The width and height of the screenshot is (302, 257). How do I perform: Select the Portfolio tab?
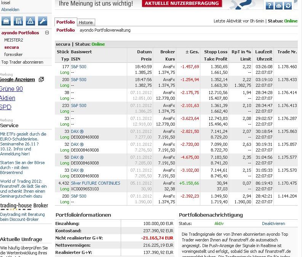(66, 22)
